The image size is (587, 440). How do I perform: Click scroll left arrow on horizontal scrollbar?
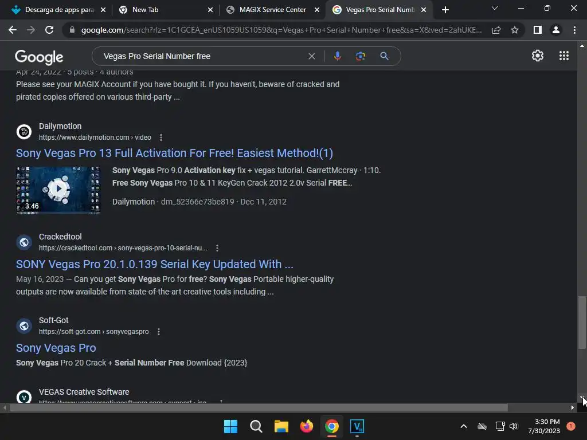(x=4, y=407)
